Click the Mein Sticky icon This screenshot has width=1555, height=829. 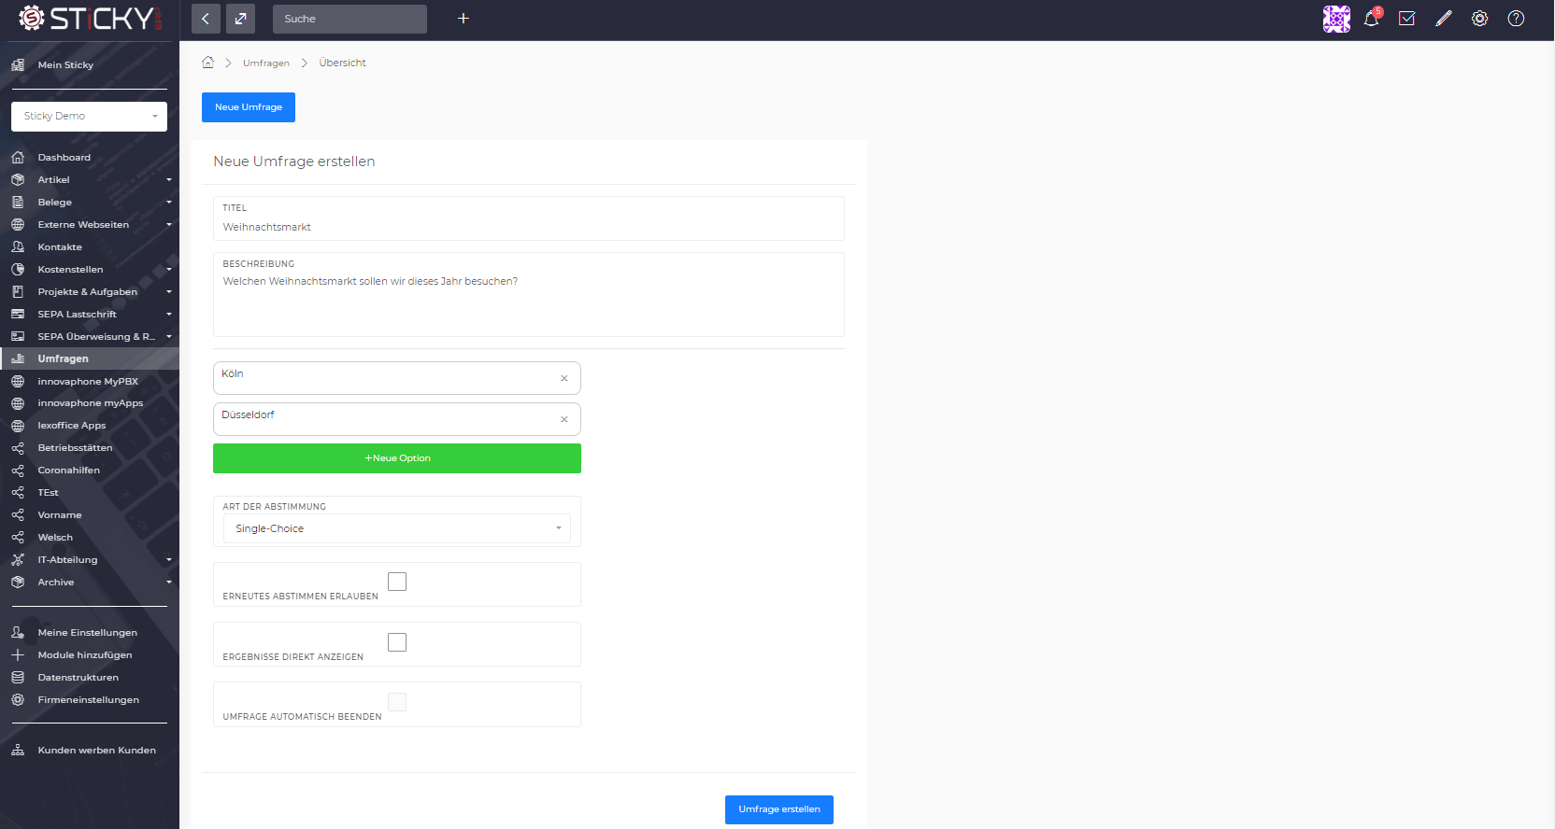pos(18,65)
